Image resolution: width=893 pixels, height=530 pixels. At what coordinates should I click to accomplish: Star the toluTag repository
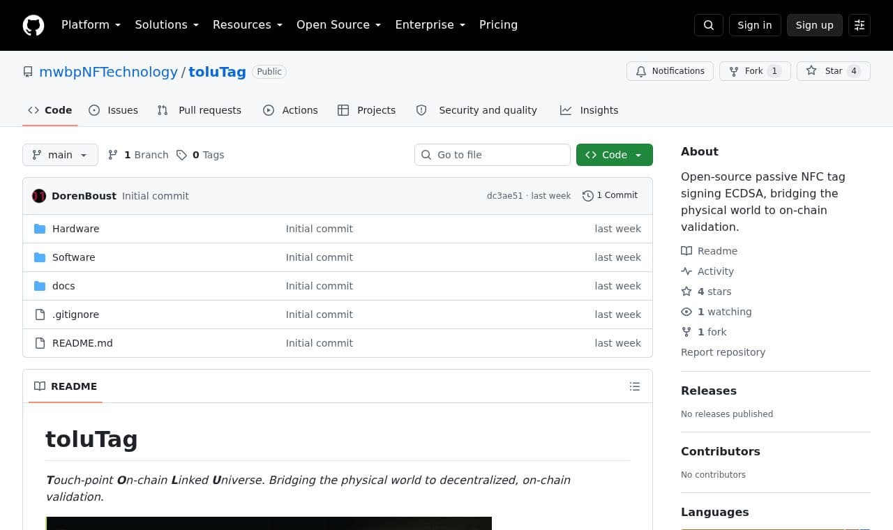833,71
